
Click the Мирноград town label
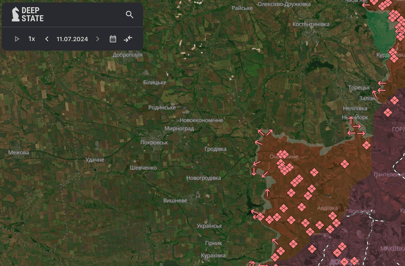179,129
